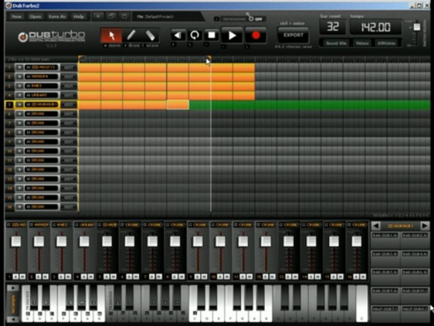Click the bar count display showing 32
434x326 pixels.
tap(332, 27)
